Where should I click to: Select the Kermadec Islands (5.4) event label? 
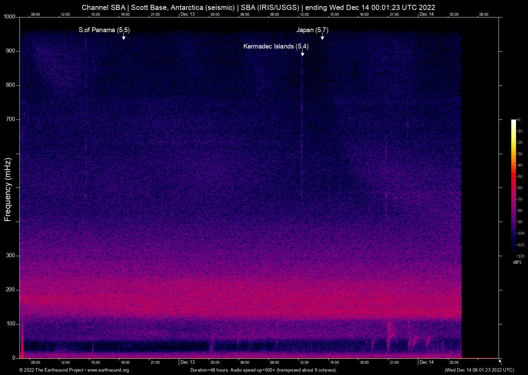[x=276, y=46]
